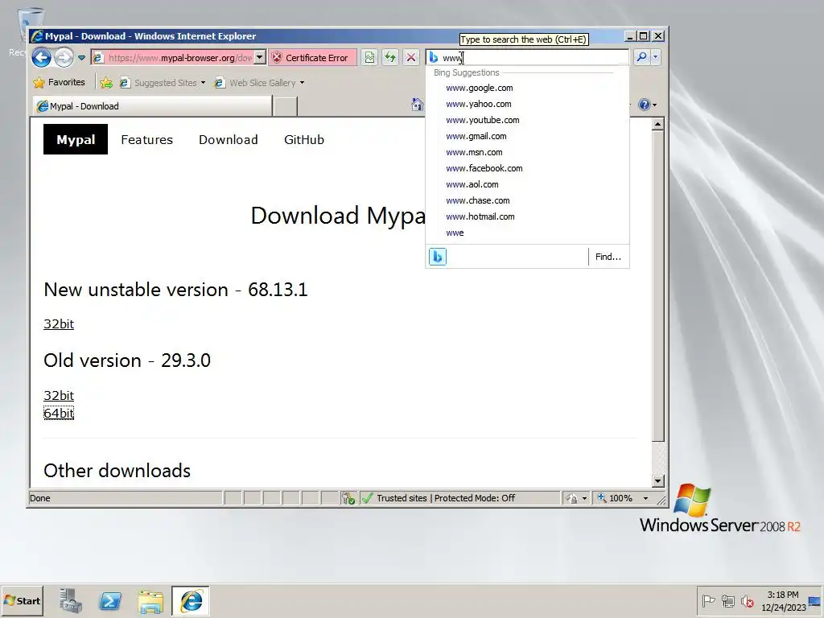Open the Certificate Error security report
The image size is (824, 618).
[x=312, y=58]
